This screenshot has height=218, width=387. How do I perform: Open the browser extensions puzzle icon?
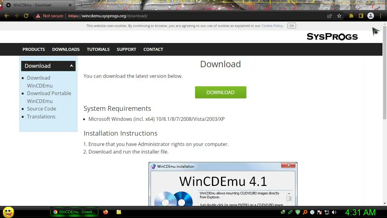pos(351,16)
